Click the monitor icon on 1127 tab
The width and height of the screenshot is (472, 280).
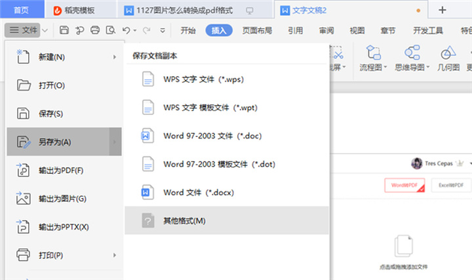[250, 11]
